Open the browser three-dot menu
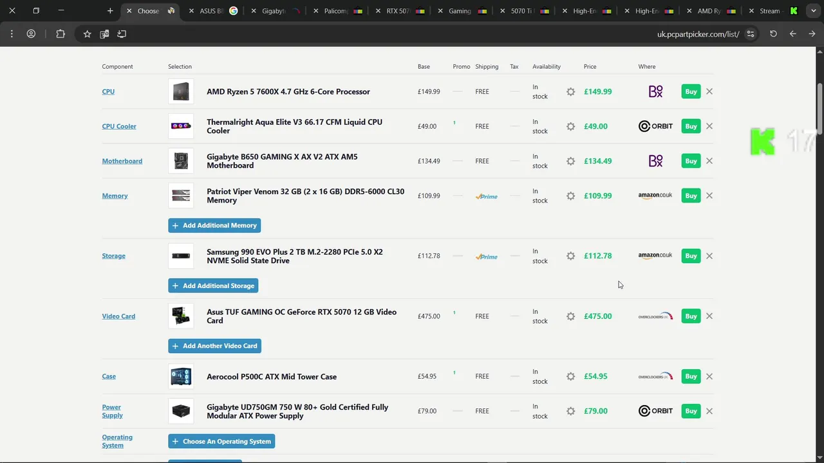 click(x=12, y=34)
